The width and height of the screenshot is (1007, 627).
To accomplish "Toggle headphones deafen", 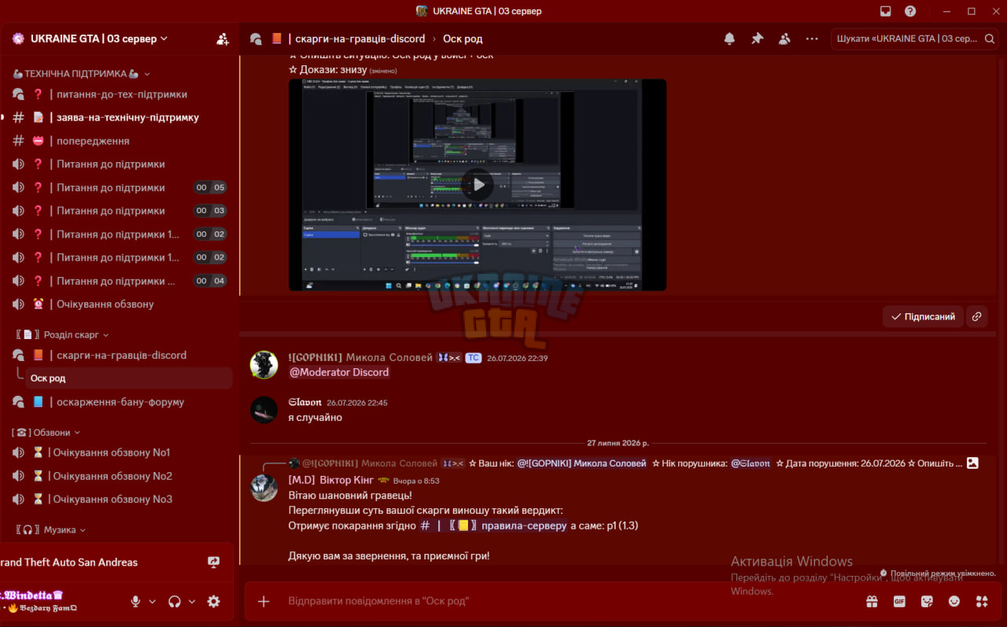I will (175, 601).
